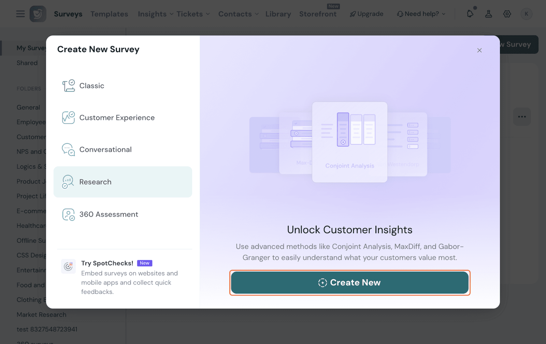Click the Upgrade link

(367, 14)
